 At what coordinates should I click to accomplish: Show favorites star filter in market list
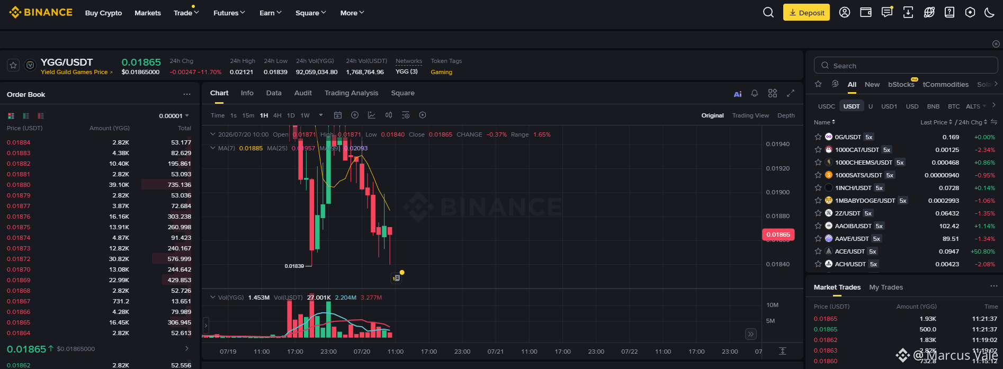pos(818,84)
